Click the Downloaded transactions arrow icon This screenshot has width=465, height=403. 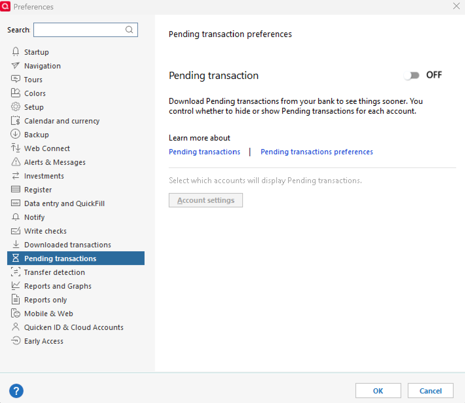click(15, 244)
